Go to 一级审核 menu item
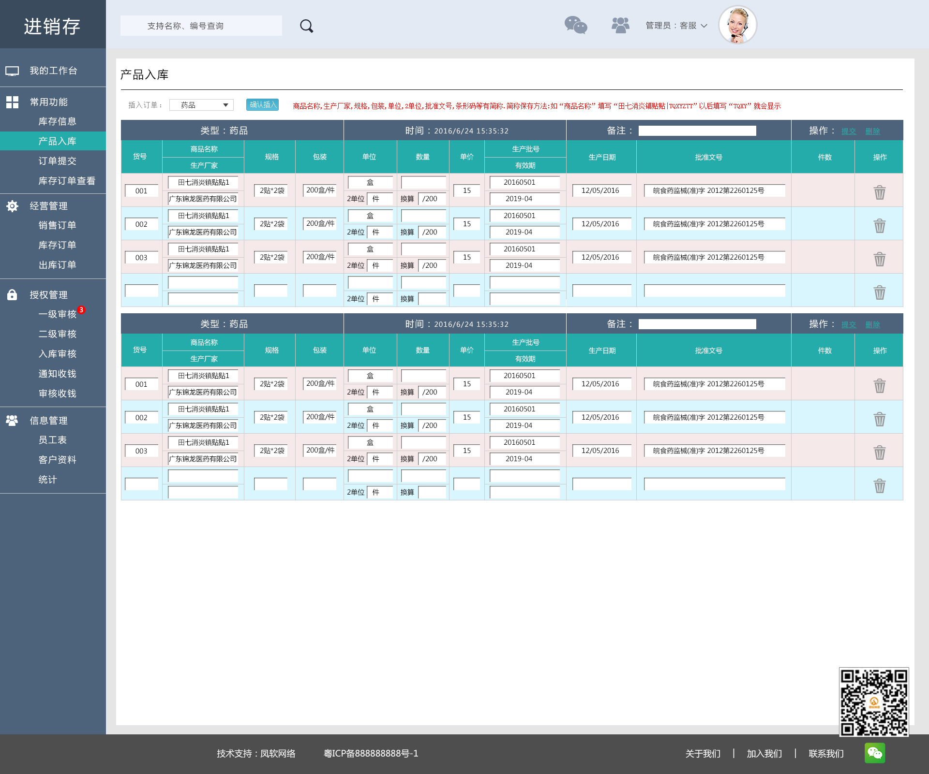Image resolution: width=929 pixels, height=774 pixels. 57,314
